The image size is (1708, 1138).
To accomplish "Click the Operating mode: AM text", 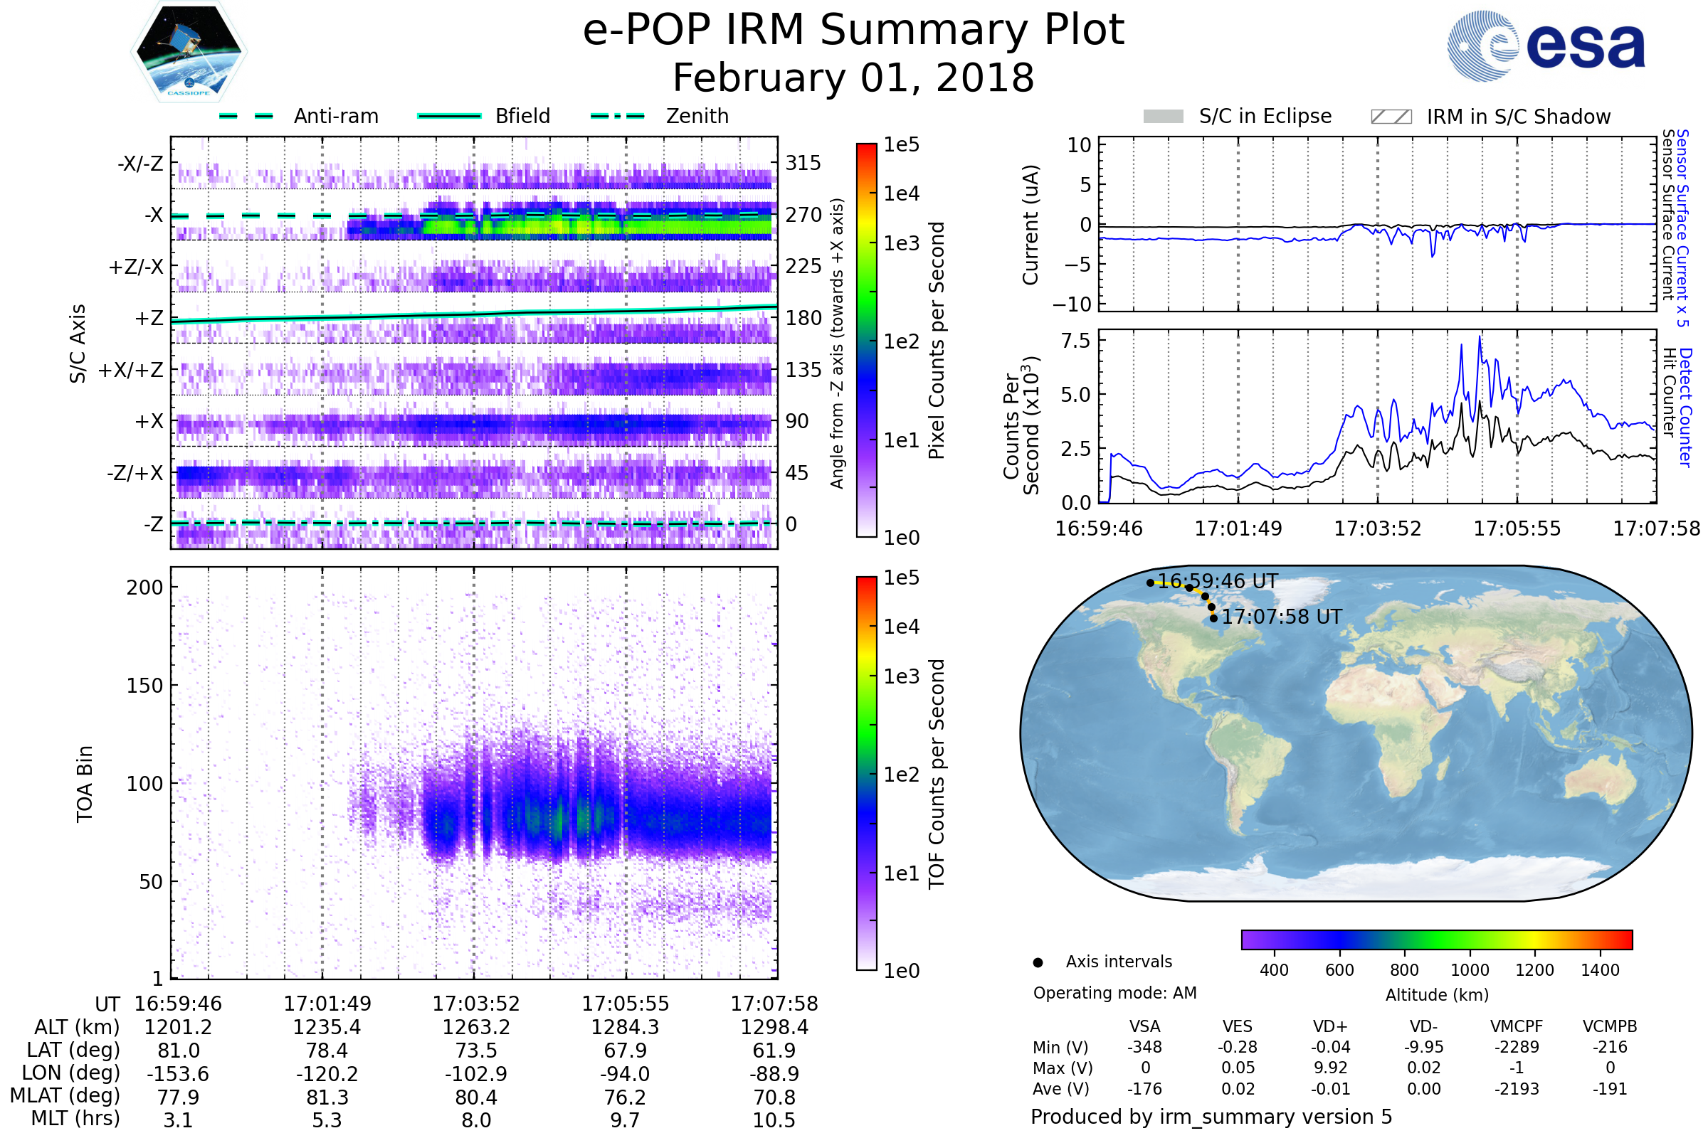I will (1114, 993).
